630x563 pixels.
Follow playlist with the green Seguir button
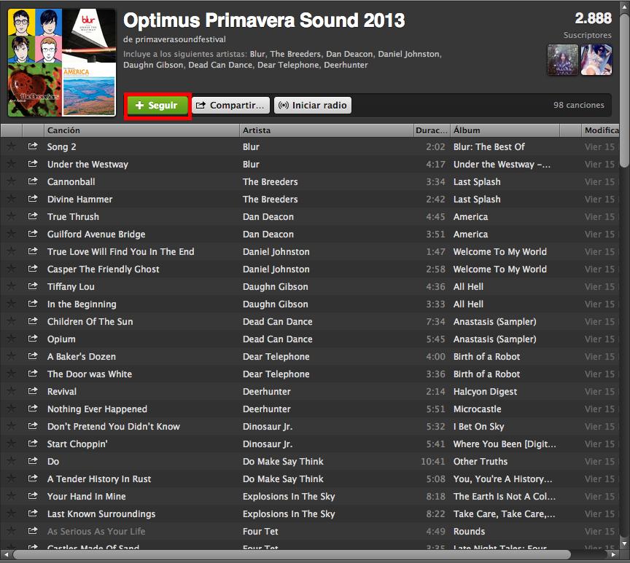(x=157, y=106)
